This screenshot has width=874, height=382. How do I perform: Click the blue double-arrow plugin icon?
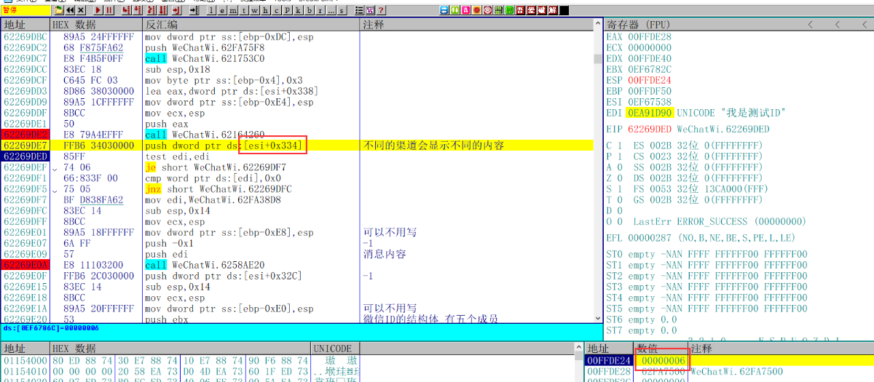point(444,10)
